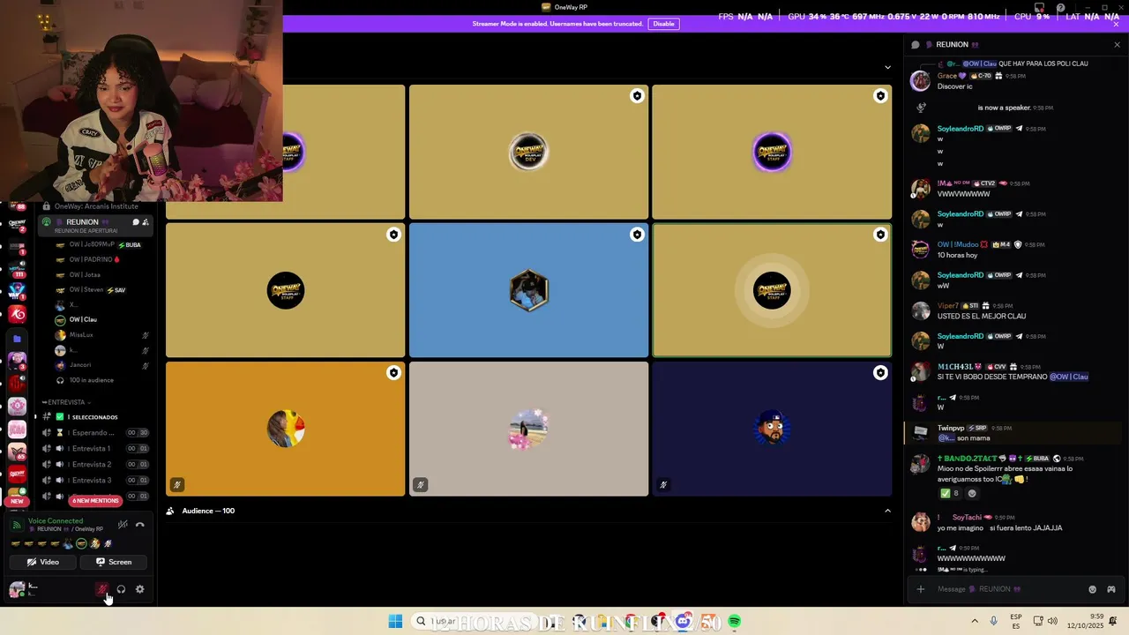Open User Settings gear in Discord
The height and width of the screenshot is (635, 1129).
[x=139, y=589]
